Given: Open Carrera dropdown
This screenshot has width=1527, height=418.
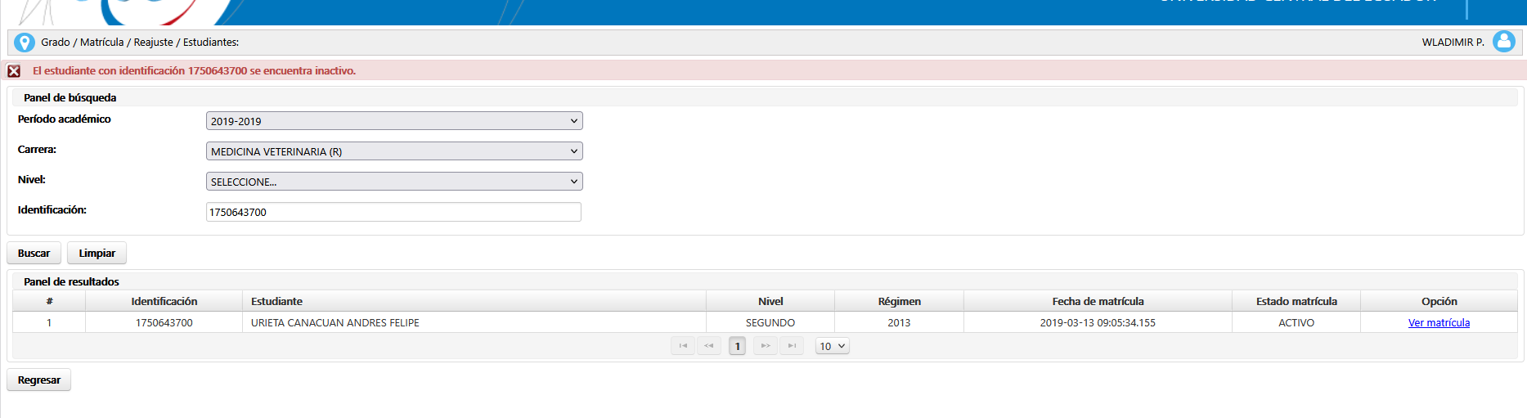Looking at the screenshot, I should point(394,151).
